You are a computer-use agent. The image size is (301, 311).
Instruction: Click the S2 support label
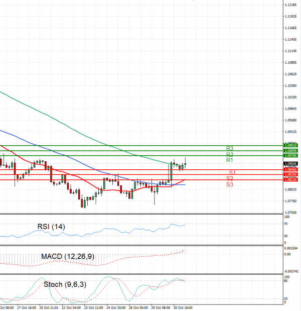230,178
